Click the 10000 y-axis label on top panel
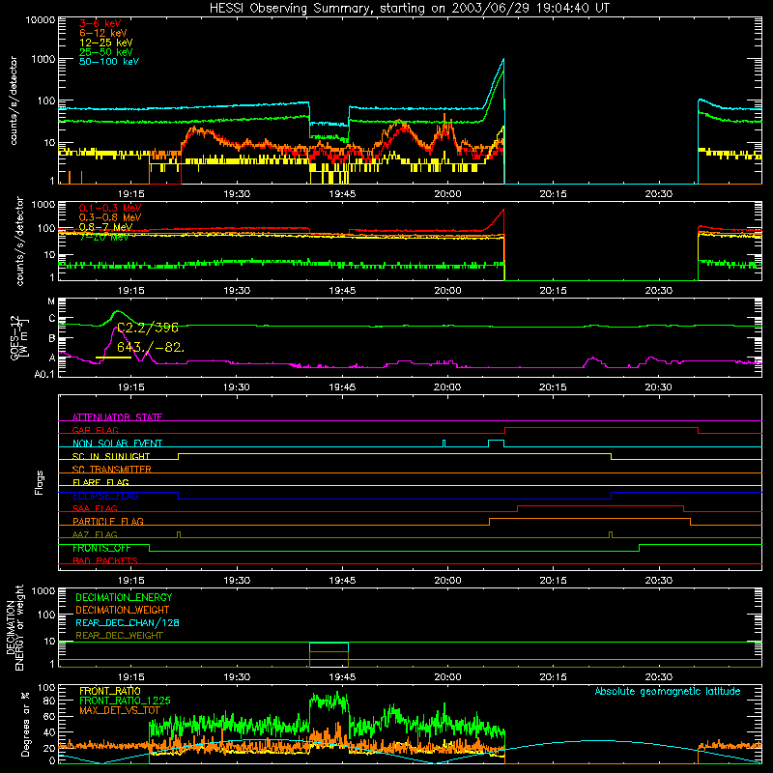The width and height of the screenshot is (773, 773). [41, 20]
